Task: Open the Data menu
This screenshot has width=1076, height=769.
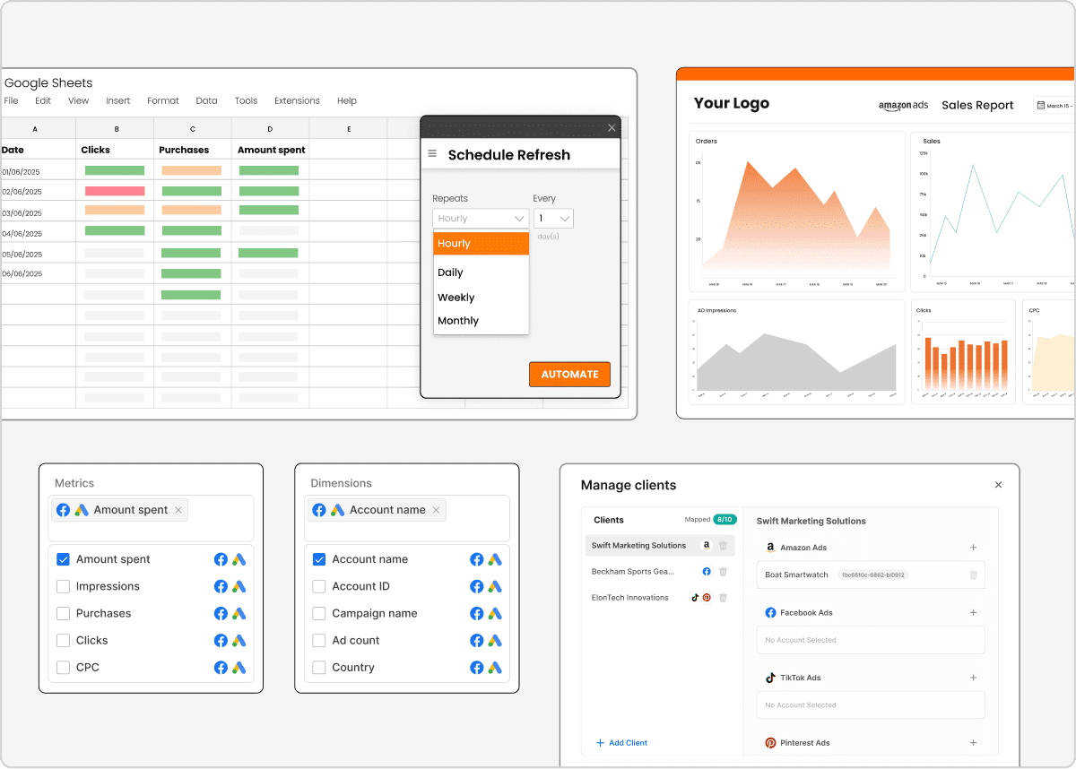Action: pyautogui.click(x=206, y=101)
